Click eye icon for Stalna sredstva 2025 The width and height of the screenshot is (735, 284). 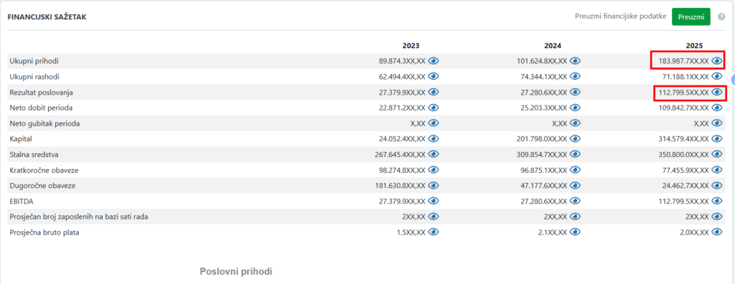click(717, 153)
